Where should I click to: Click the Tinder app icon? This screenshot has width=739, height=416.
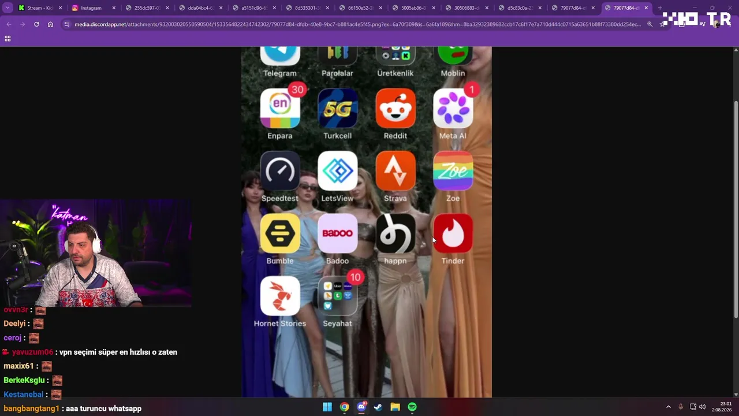point(453,233)
